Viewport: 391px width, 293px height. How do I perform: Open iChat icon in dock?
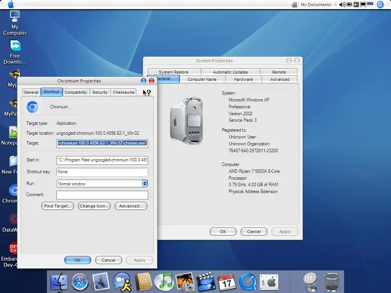tap(122, 282)
